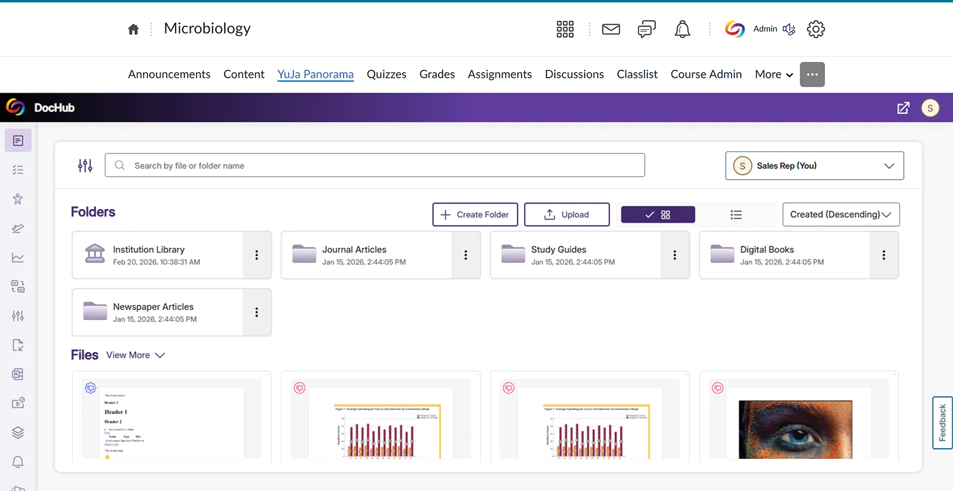Switch to list view

pos(736,215)
